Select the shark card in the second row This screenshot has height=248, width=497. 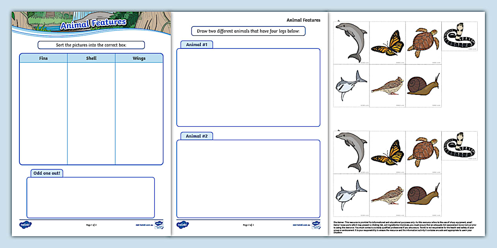[x=351, y=85]
